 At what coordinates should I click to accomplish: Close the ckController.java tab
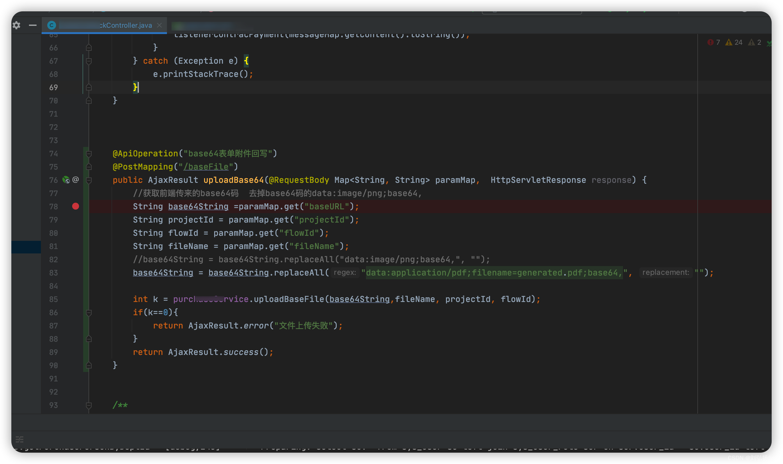[160, 25]
